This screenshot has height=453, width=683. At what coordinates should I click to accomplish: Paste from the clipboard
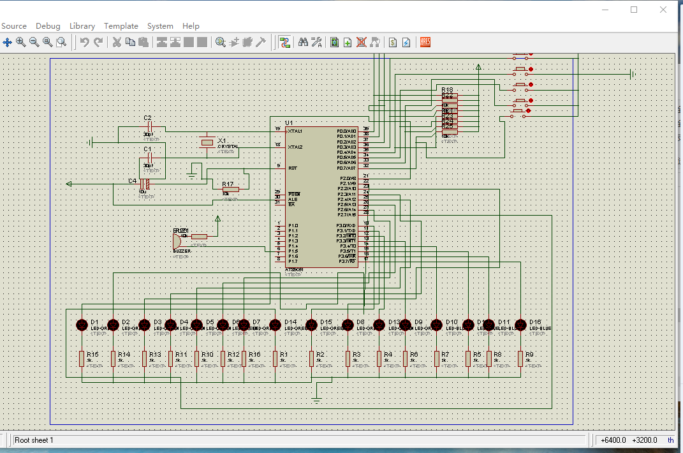(x=143, y=42)
